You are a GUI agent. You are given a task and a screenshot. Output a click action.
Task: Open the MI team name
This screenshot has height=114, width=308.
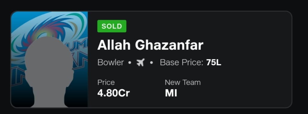pyautogui.click(x=171, y=93)
